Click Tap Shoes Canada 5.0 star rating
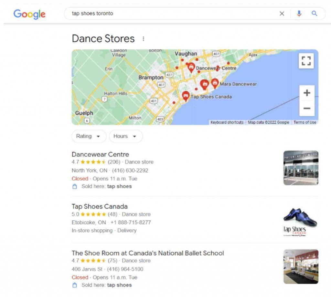The height and width of the screenshot is (299, 331). [93, 214]
